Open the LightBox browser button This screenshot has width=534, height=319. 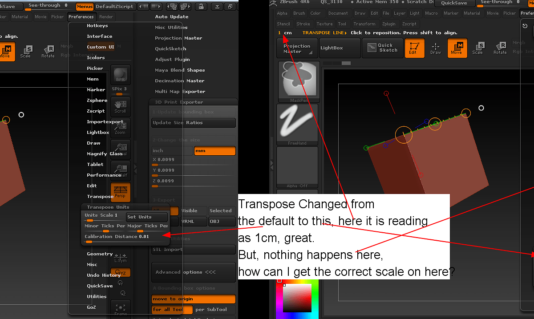coord(340,48)
